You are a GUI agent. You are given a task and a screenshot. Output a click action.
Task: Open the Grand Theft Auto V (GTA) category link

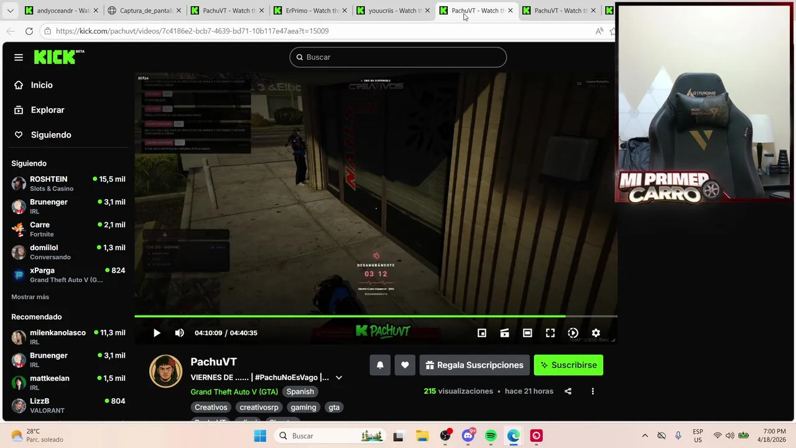(234, 392)
